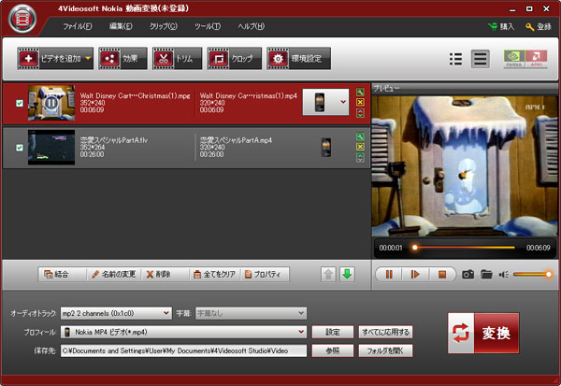Open the ヘルプ(H) menu
Viewport: 561px width, 386px height.
pyautogui.click(x=251, y=26)
